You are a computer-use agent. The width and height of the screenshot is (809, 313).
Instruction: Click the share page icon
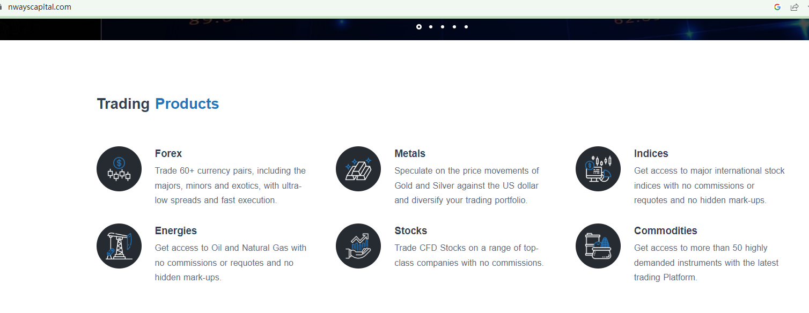click(x=795, y=7)
